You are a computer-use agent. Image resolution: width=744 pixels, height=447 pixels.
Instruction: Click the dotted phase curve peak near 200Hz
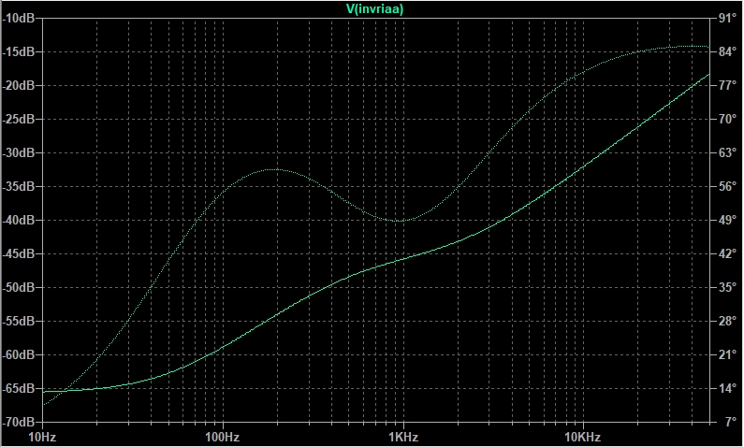pos(274,169)
